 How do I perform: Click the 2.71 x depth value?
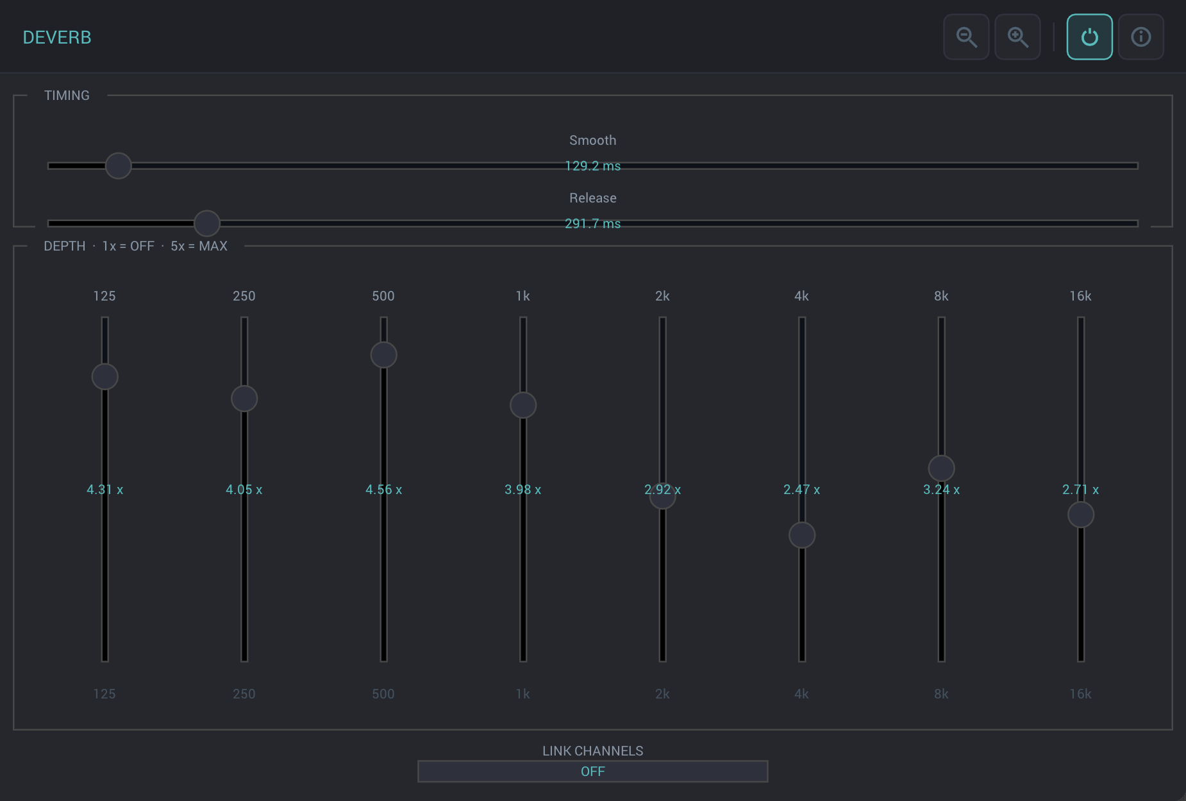tap(1080, 490)
